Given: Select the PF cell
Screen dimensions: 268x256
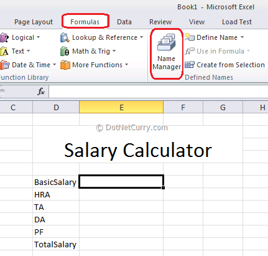Looking at the screenshot, I should pyautogui.click(x=56, y=232).
